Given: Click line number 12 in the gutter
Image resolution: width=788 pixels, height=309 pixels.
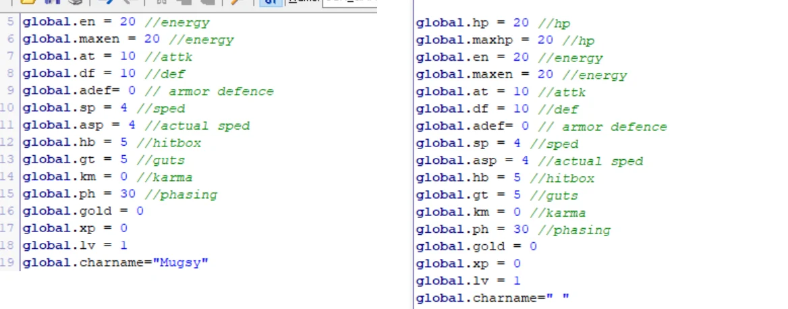Looking at the screenshot, I should pos(9,142).
